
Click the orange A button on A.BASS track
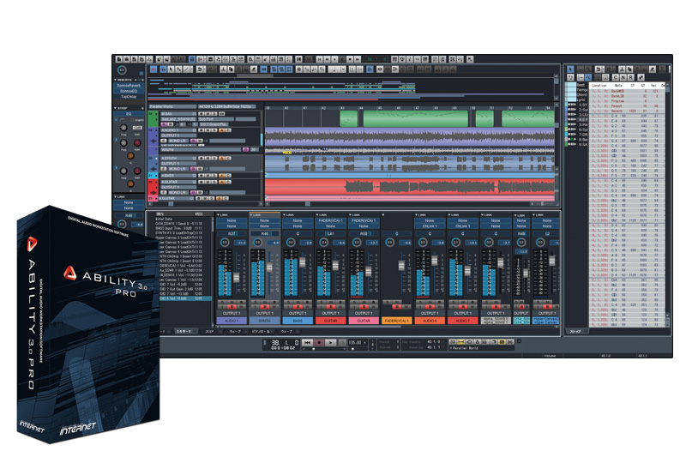(221, 176)
